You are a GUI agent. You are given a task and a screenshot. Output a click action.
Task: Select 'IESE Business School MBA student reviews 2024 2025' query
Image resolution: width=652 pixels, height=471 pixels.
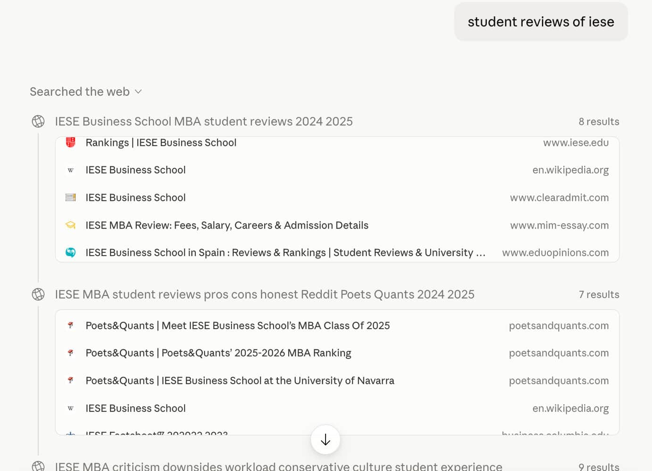tap(204, 121)
